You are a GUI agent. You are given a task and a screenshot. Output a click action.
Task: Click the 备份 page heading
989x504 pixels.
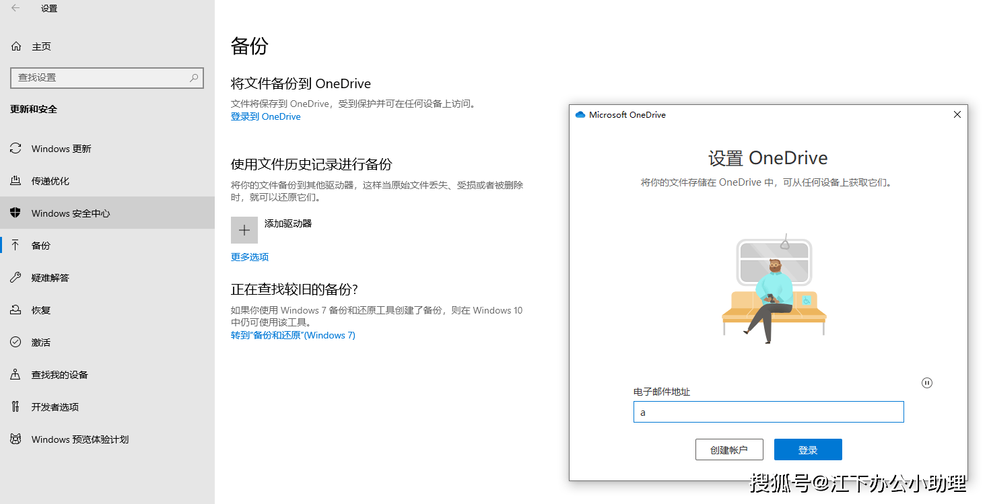(x=250, y=46)
